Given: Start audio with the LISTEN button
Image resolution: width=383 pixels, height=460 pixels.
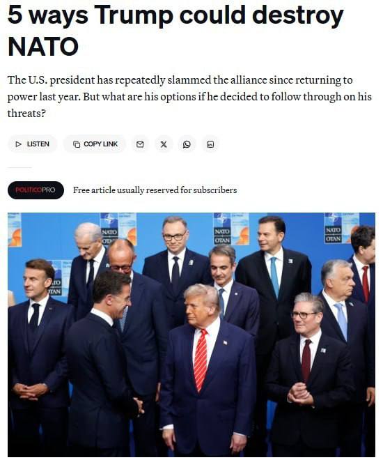Looking at the screenshot, I should click(x=32, y=144).
